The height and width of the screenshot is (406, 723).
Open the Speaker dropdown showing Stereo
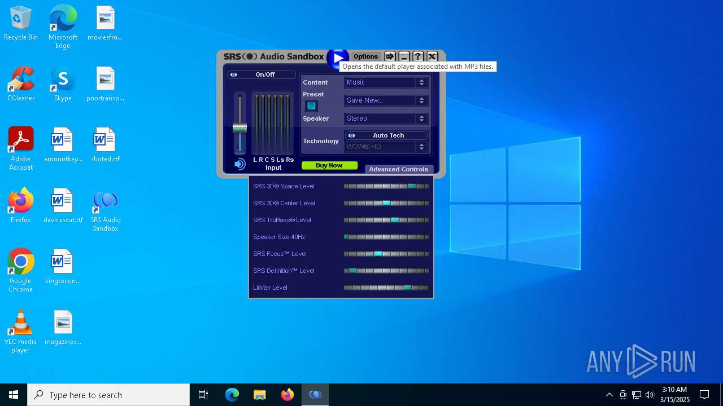click(x=386, y=118)
